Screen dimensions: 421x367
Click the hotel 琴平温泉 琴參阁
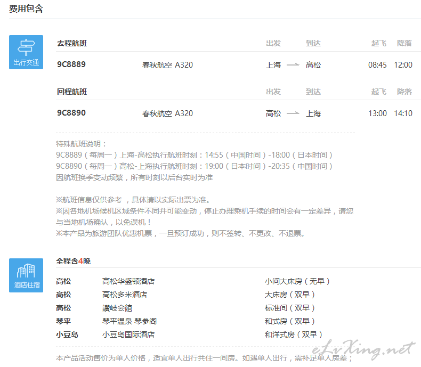pyautogui.click(x=129, y=321)
